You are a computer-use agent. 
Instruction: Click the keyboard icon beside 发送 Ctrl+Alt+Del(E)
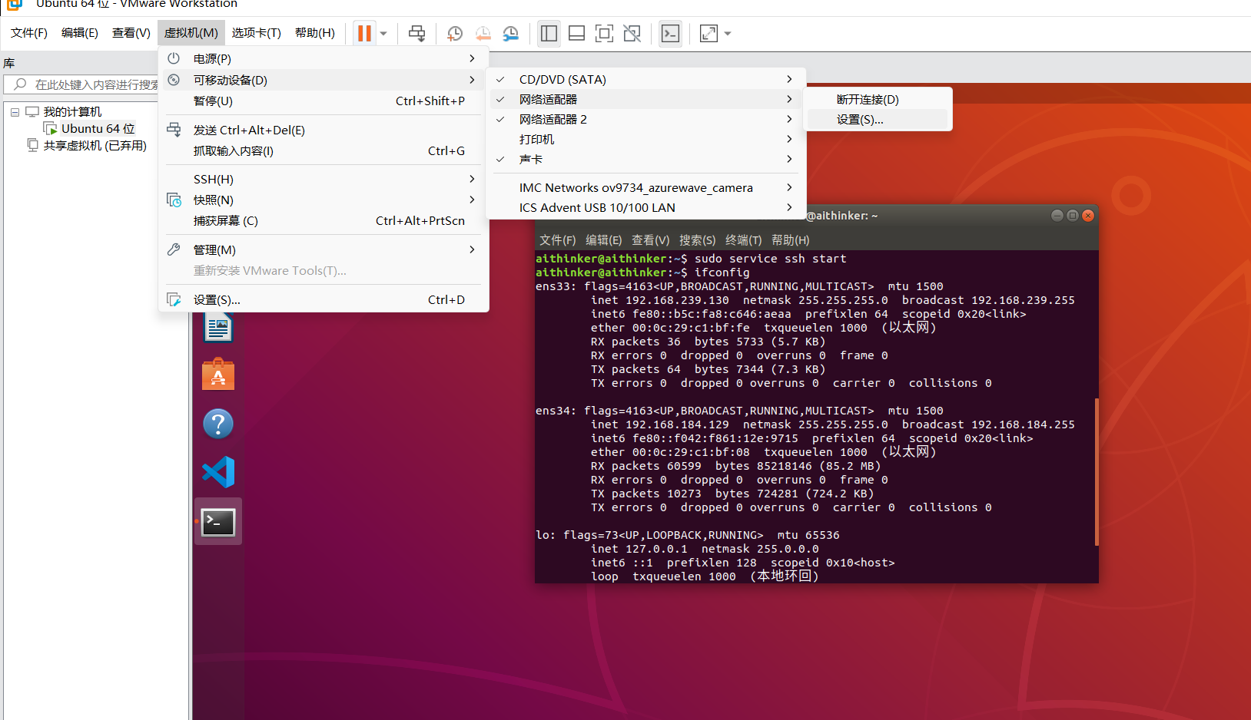click(174, 130)
